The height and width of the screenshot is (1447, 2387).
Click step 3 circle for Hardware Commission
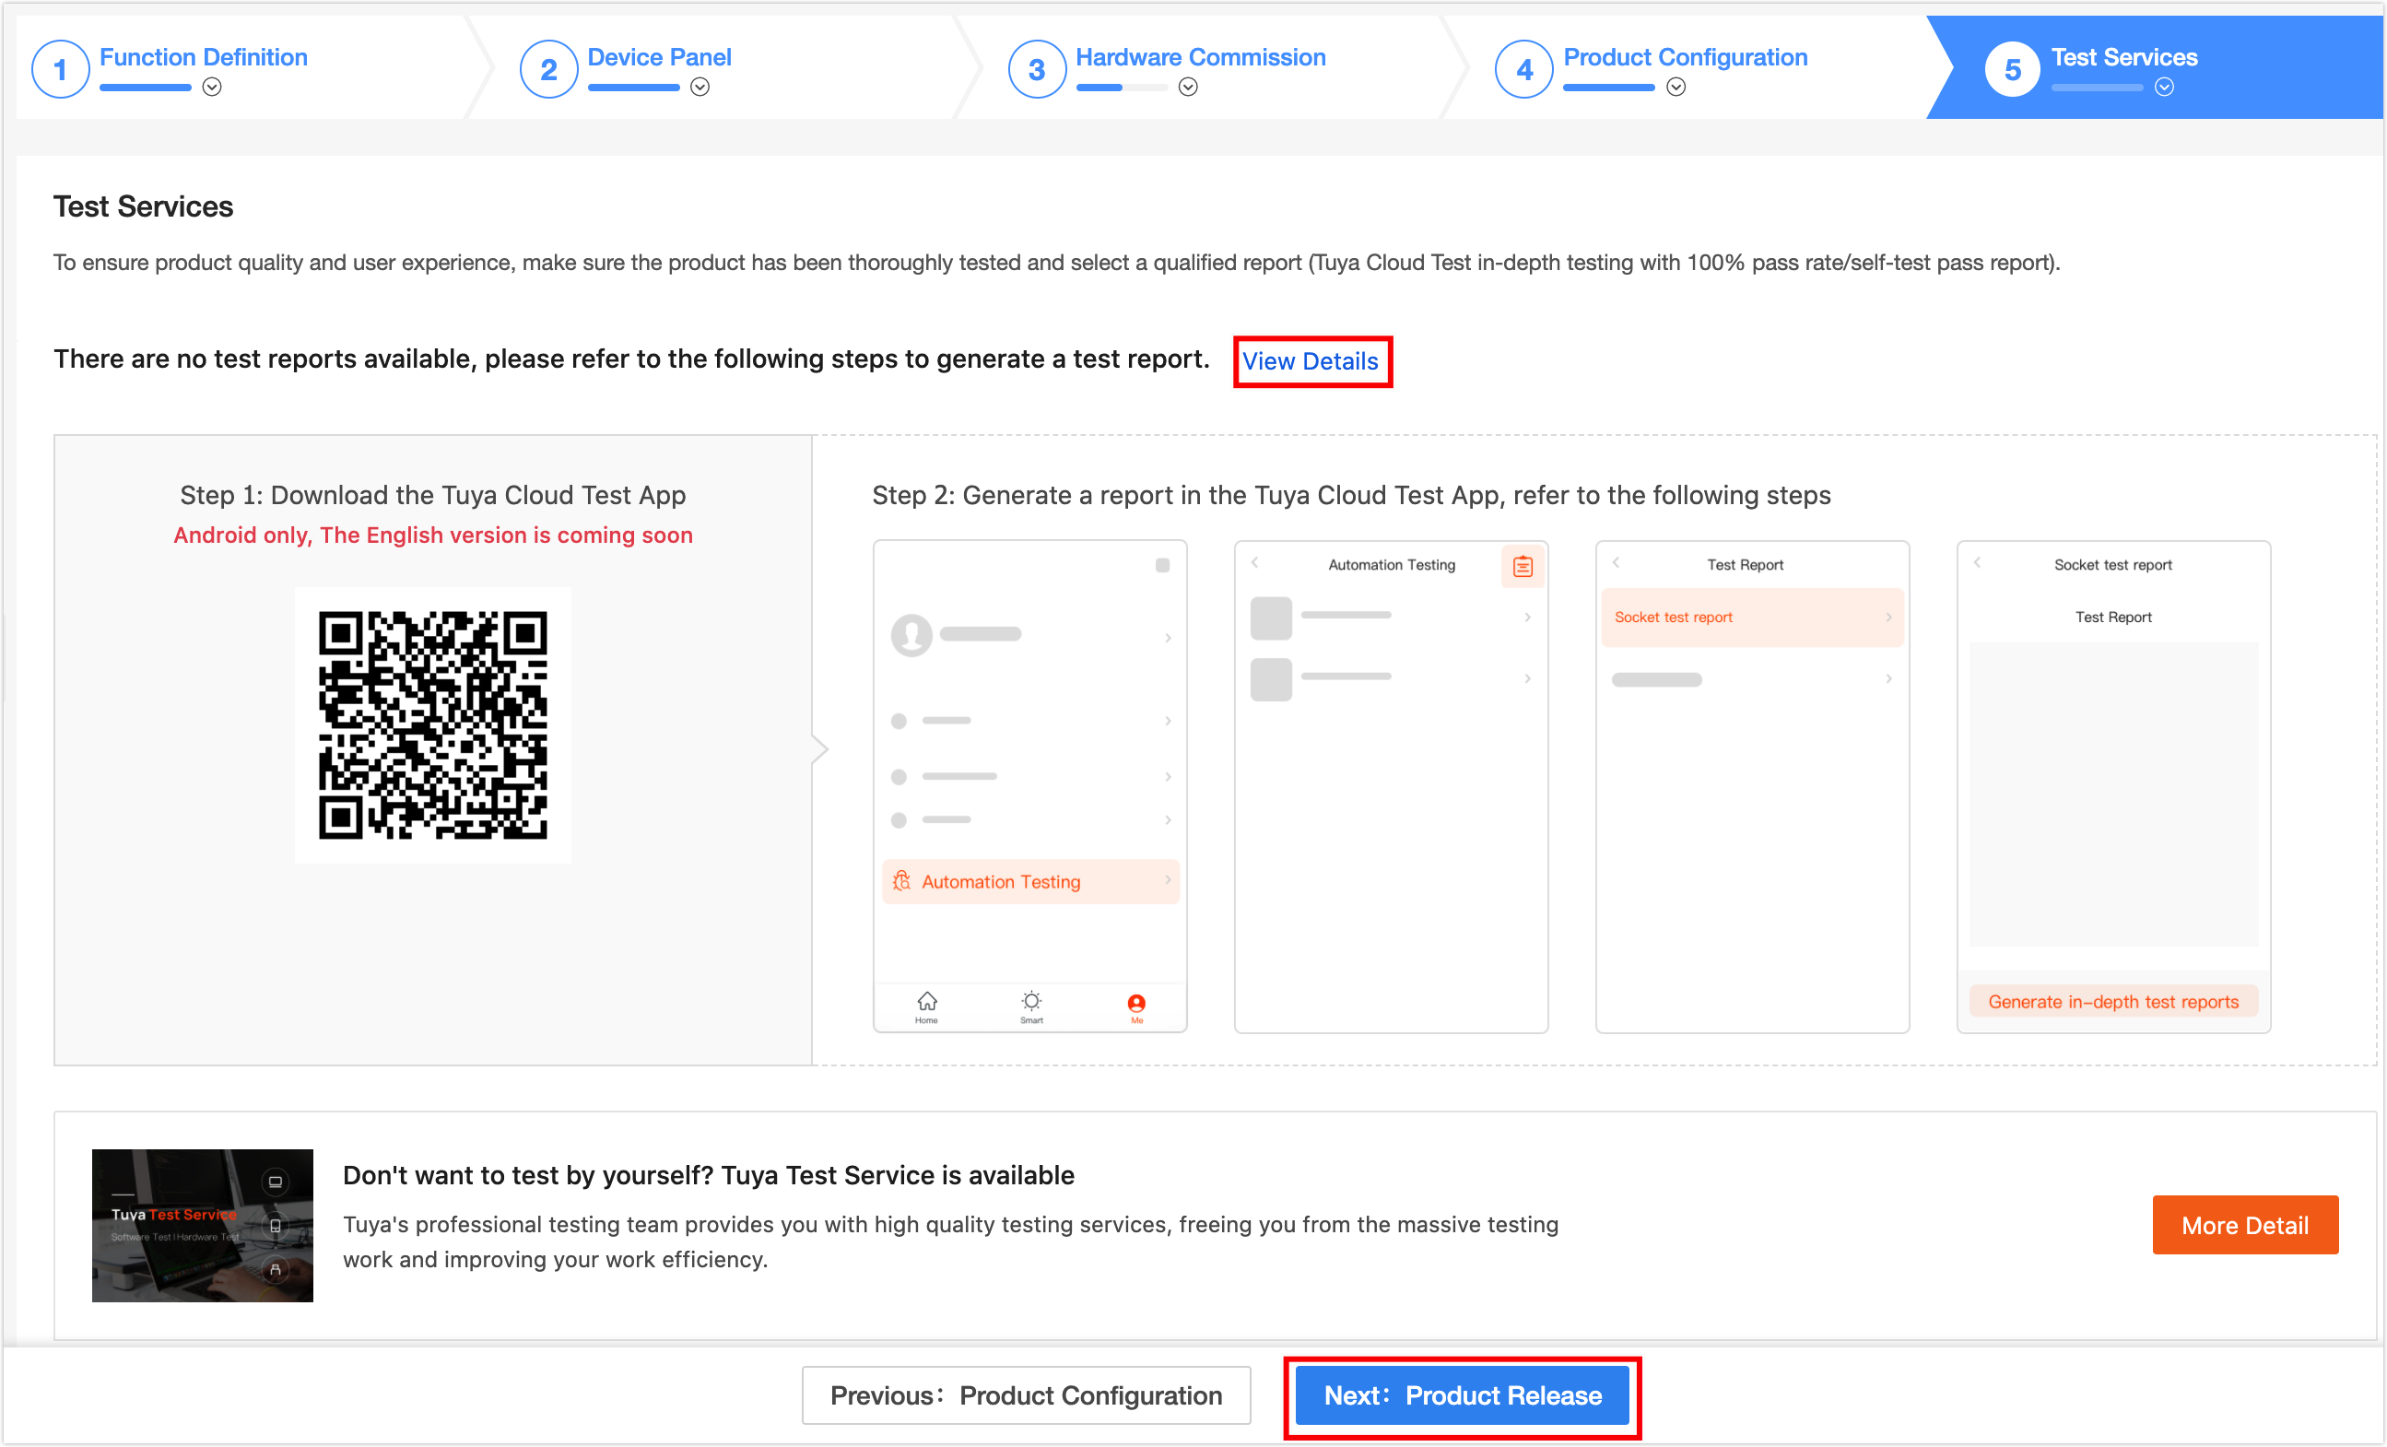1037,70
